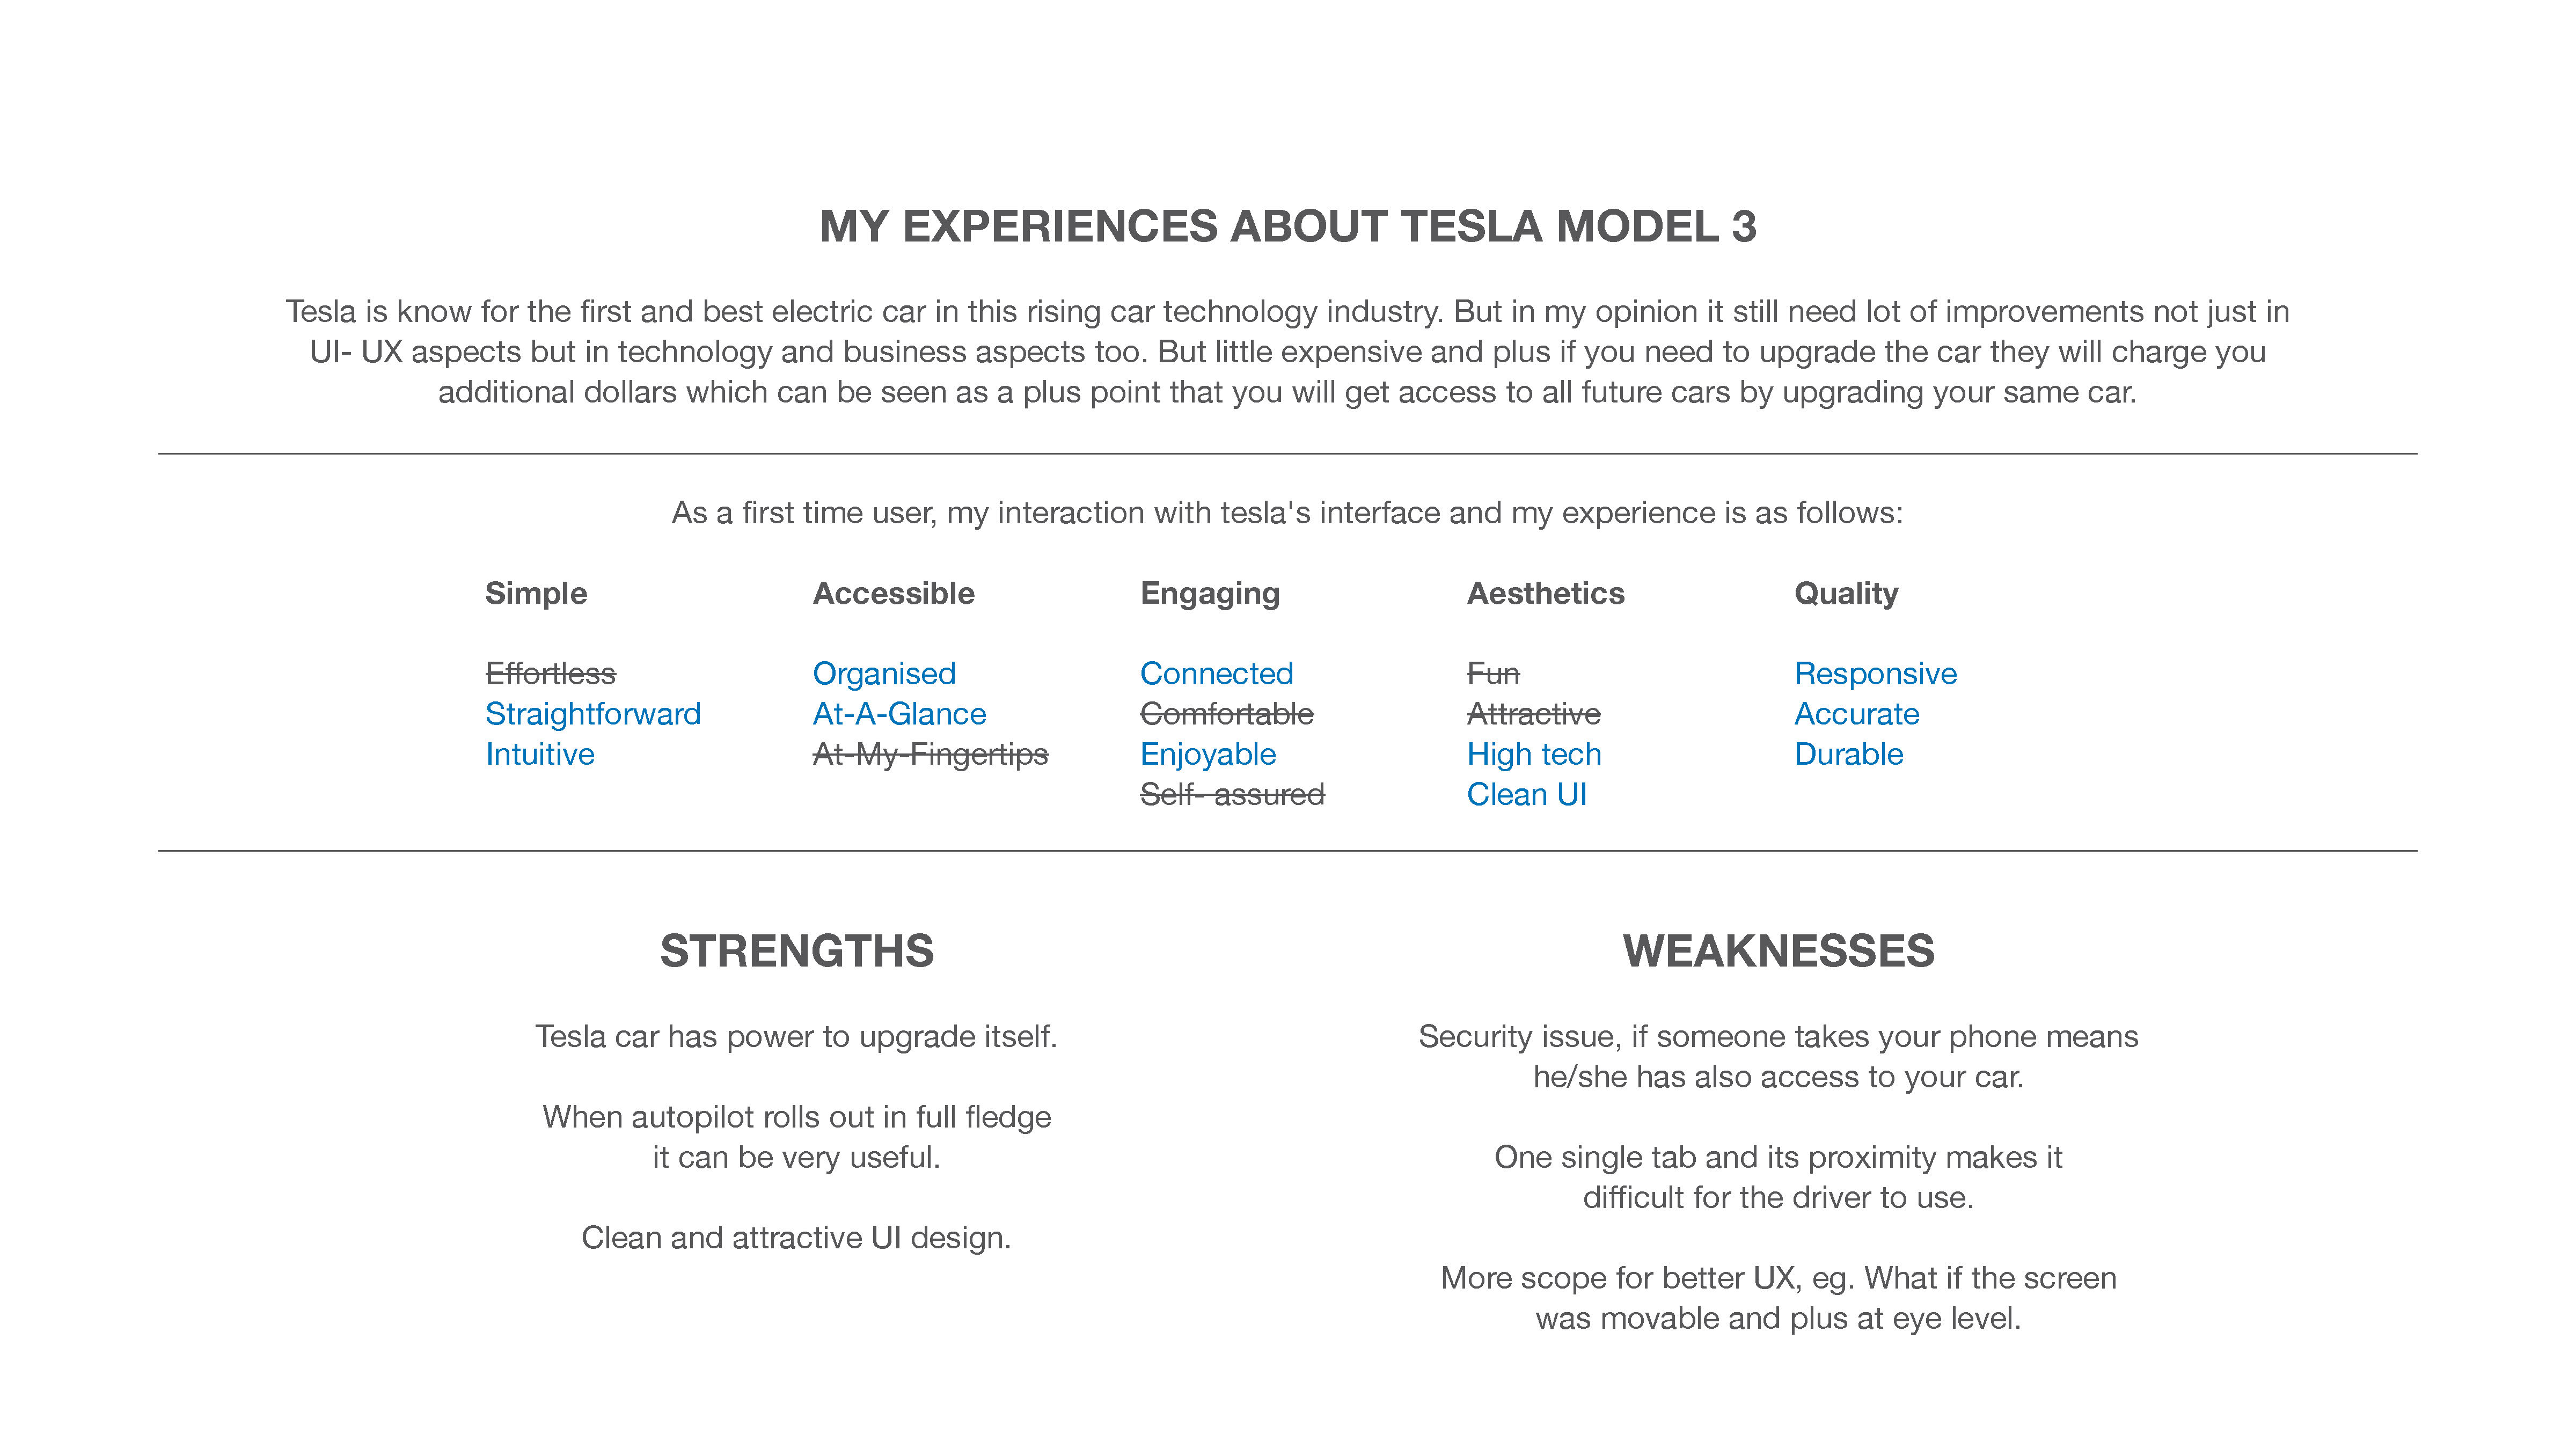
Task: Click the struck-through word Comfortable
Action: (1226, 714)
